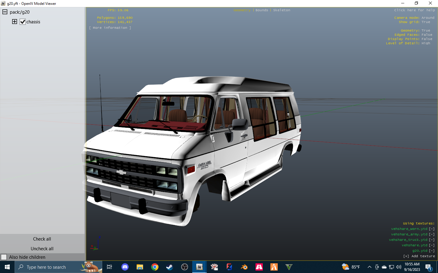This screenshot has height=273, width=438.
Task: Switch to the Bounds tab
Action: (262, 10)
